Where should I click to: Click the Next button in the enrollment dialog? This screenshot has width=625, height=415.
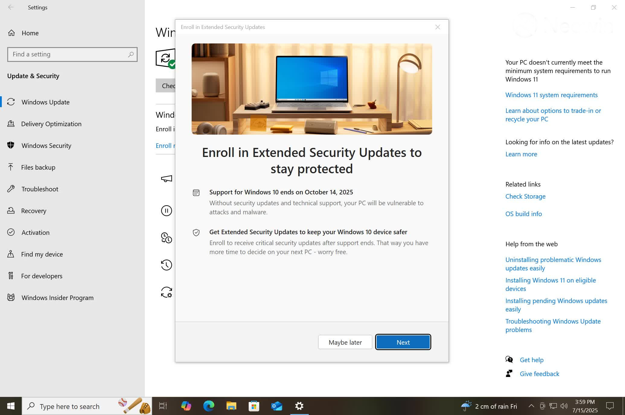point(403,342)
